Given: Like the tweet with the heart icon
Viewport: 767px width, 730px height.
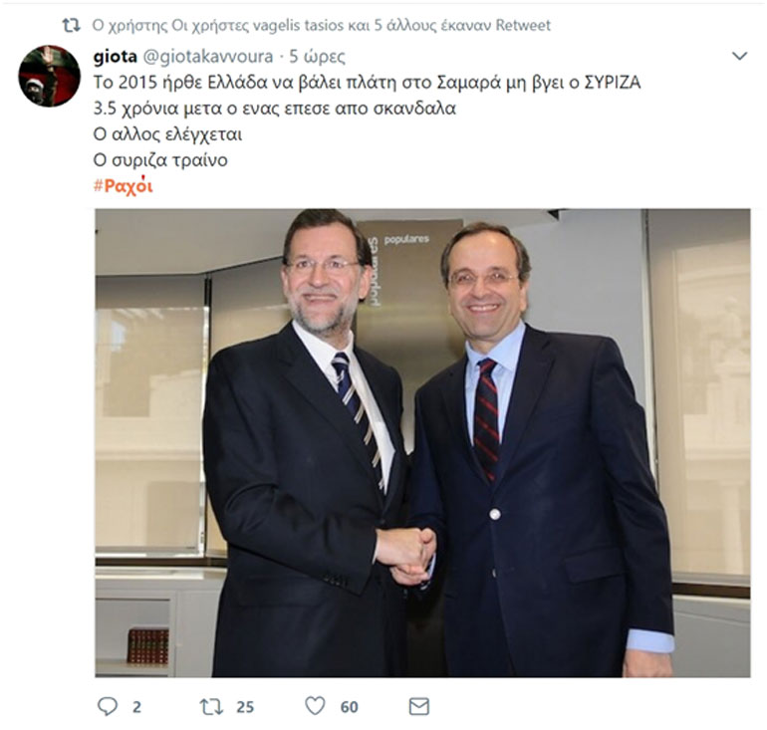Looking at the screenshot, I should click(315, 706).
